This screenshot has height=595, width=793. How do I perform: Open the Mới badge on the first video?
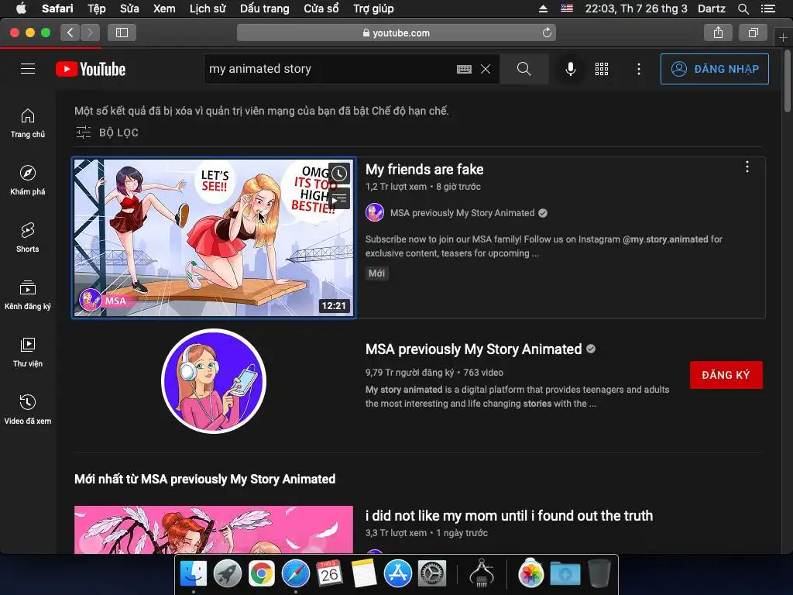377,273
